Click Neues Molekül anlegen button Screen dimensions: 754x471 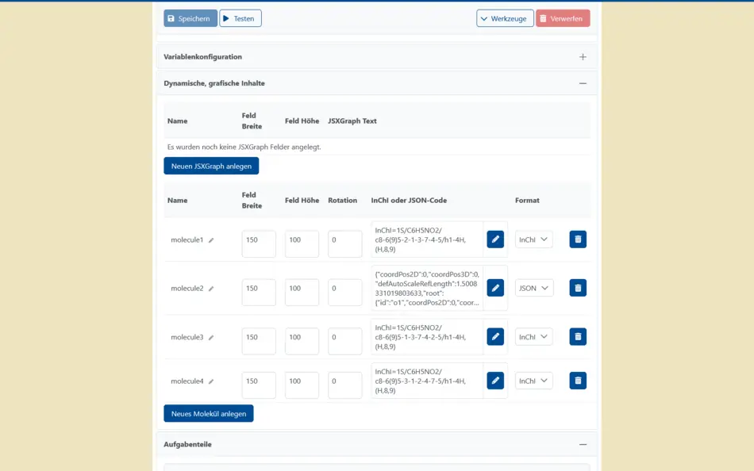point(209,413)
